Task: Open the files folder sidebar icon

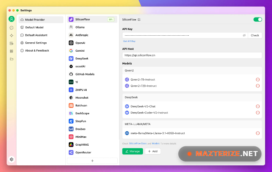Action: 11,59
